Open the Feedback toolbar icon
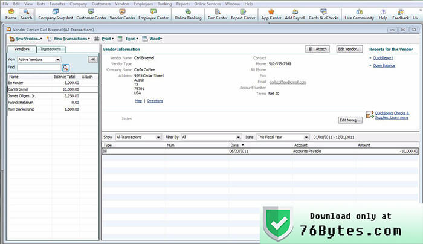423x244 pixels. [x=401, y=14]
